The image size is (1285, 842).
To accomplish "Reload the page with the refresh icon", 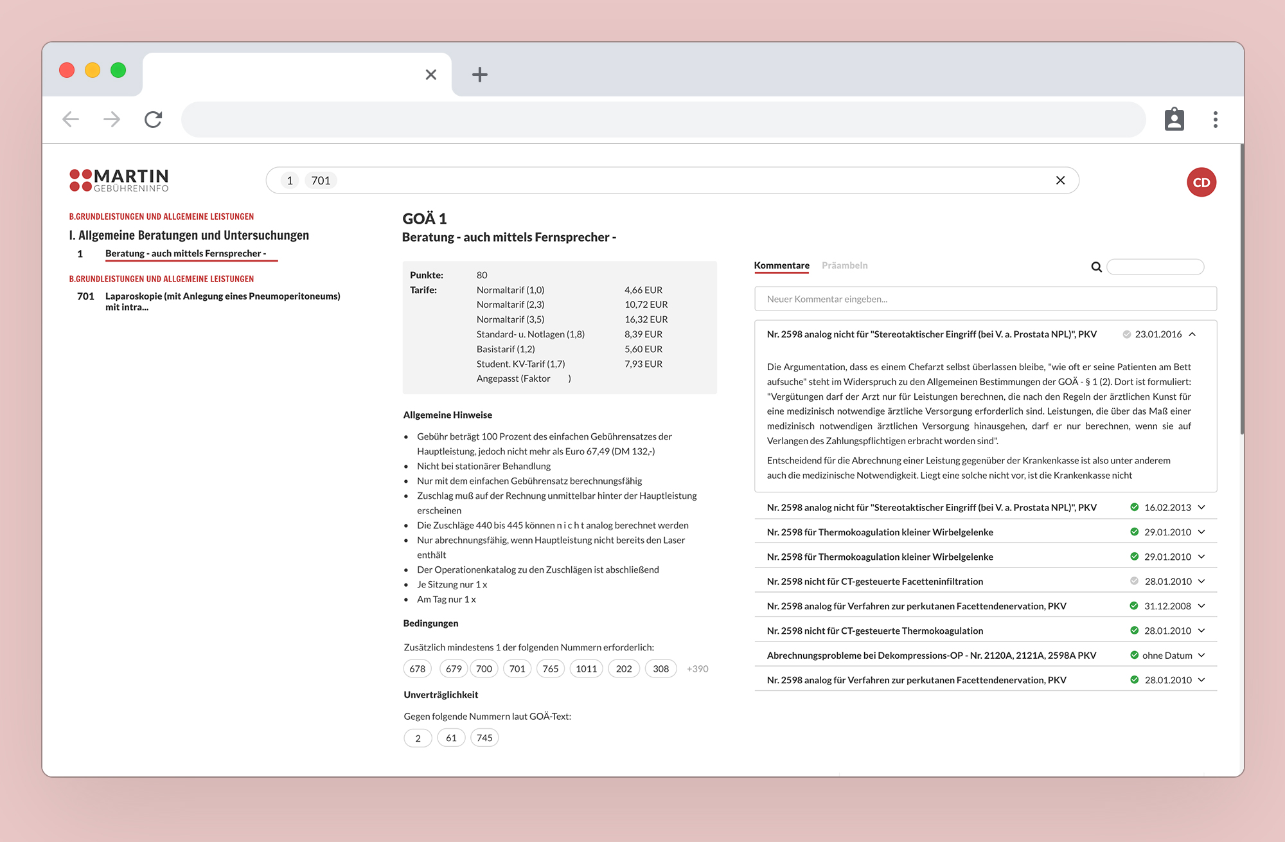I will 153,120.
